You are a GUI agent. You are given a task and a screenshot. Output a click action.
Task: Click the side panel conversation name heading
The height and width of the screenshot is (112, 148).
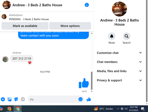pyautogui.click(x=120, y=22)
